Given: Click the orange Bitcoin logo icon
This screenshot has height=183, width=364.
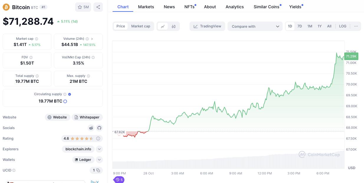Looking at the screenshot, I should [x=6, y=7].
